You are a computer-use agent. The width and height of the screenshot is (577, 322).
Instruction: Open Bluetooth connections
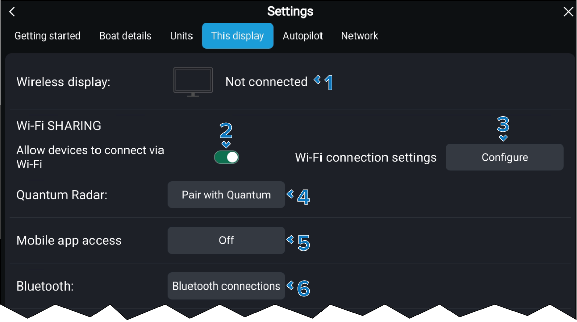coord(226,286)
